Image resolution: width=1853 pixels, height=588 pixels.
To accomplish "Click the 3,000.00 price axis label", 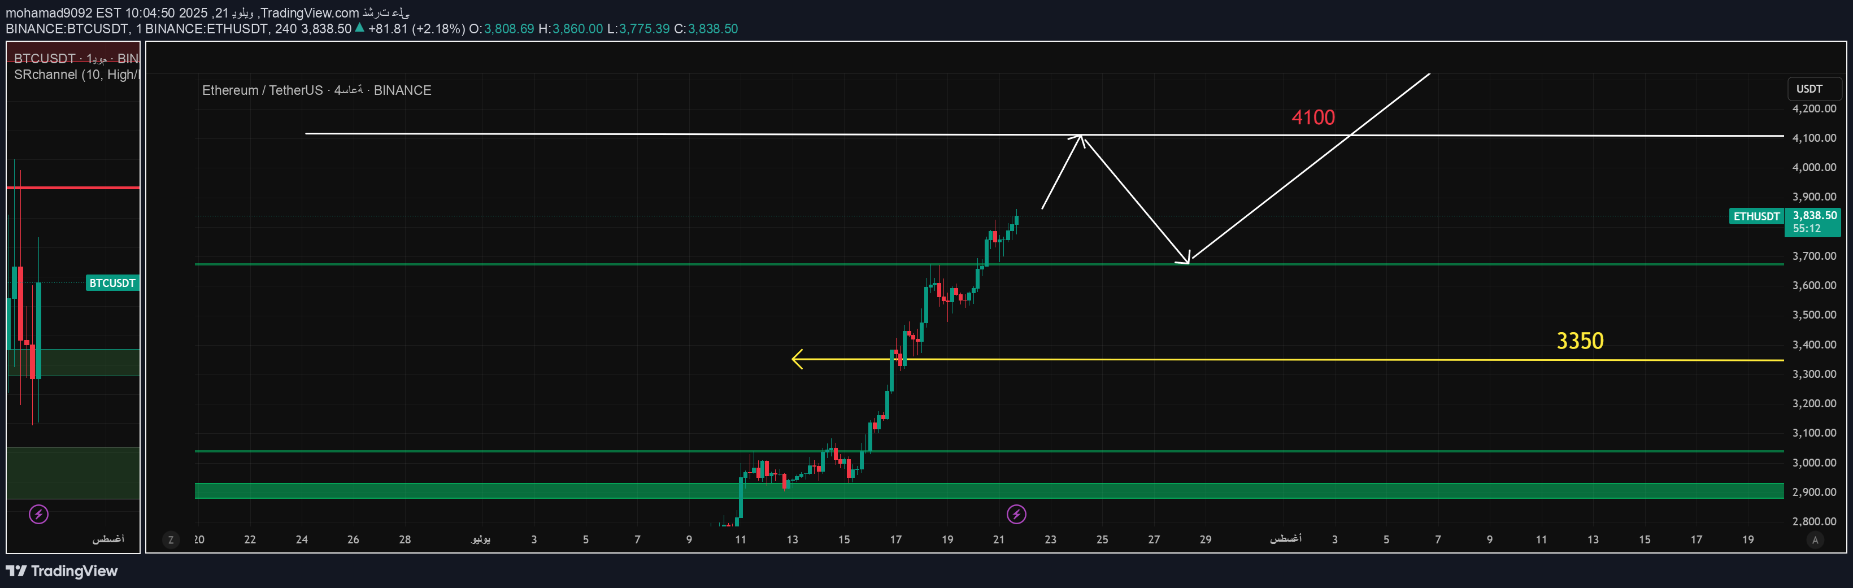I will tap(1813, 463).
